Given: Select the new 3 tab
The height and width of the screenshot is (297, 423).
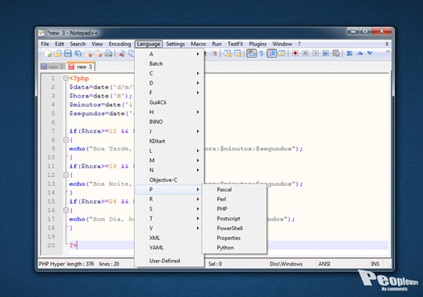Looking at the screenshot, I should click(81, 66).
